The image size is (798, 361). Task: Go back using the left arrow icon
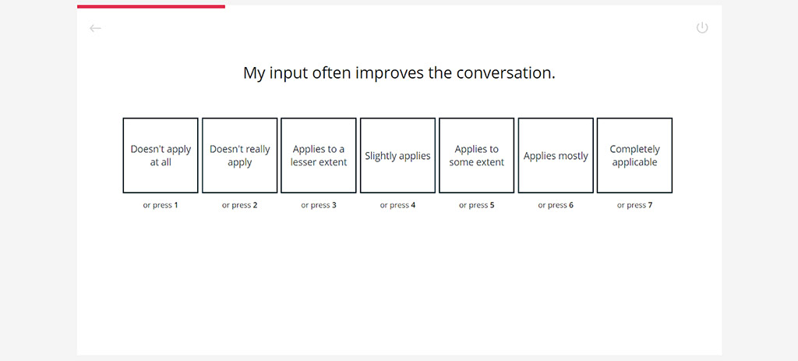coord(96,28)
